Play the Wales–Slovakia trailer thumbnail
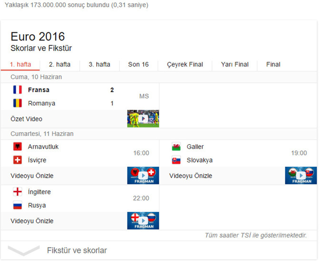 pyautogui.click(x=301, y=175)
